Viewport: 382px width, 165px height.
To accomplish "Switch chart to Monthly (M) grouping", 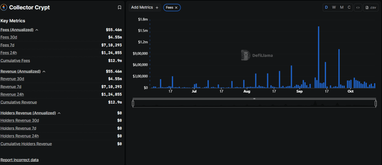I will pos(342,7).
